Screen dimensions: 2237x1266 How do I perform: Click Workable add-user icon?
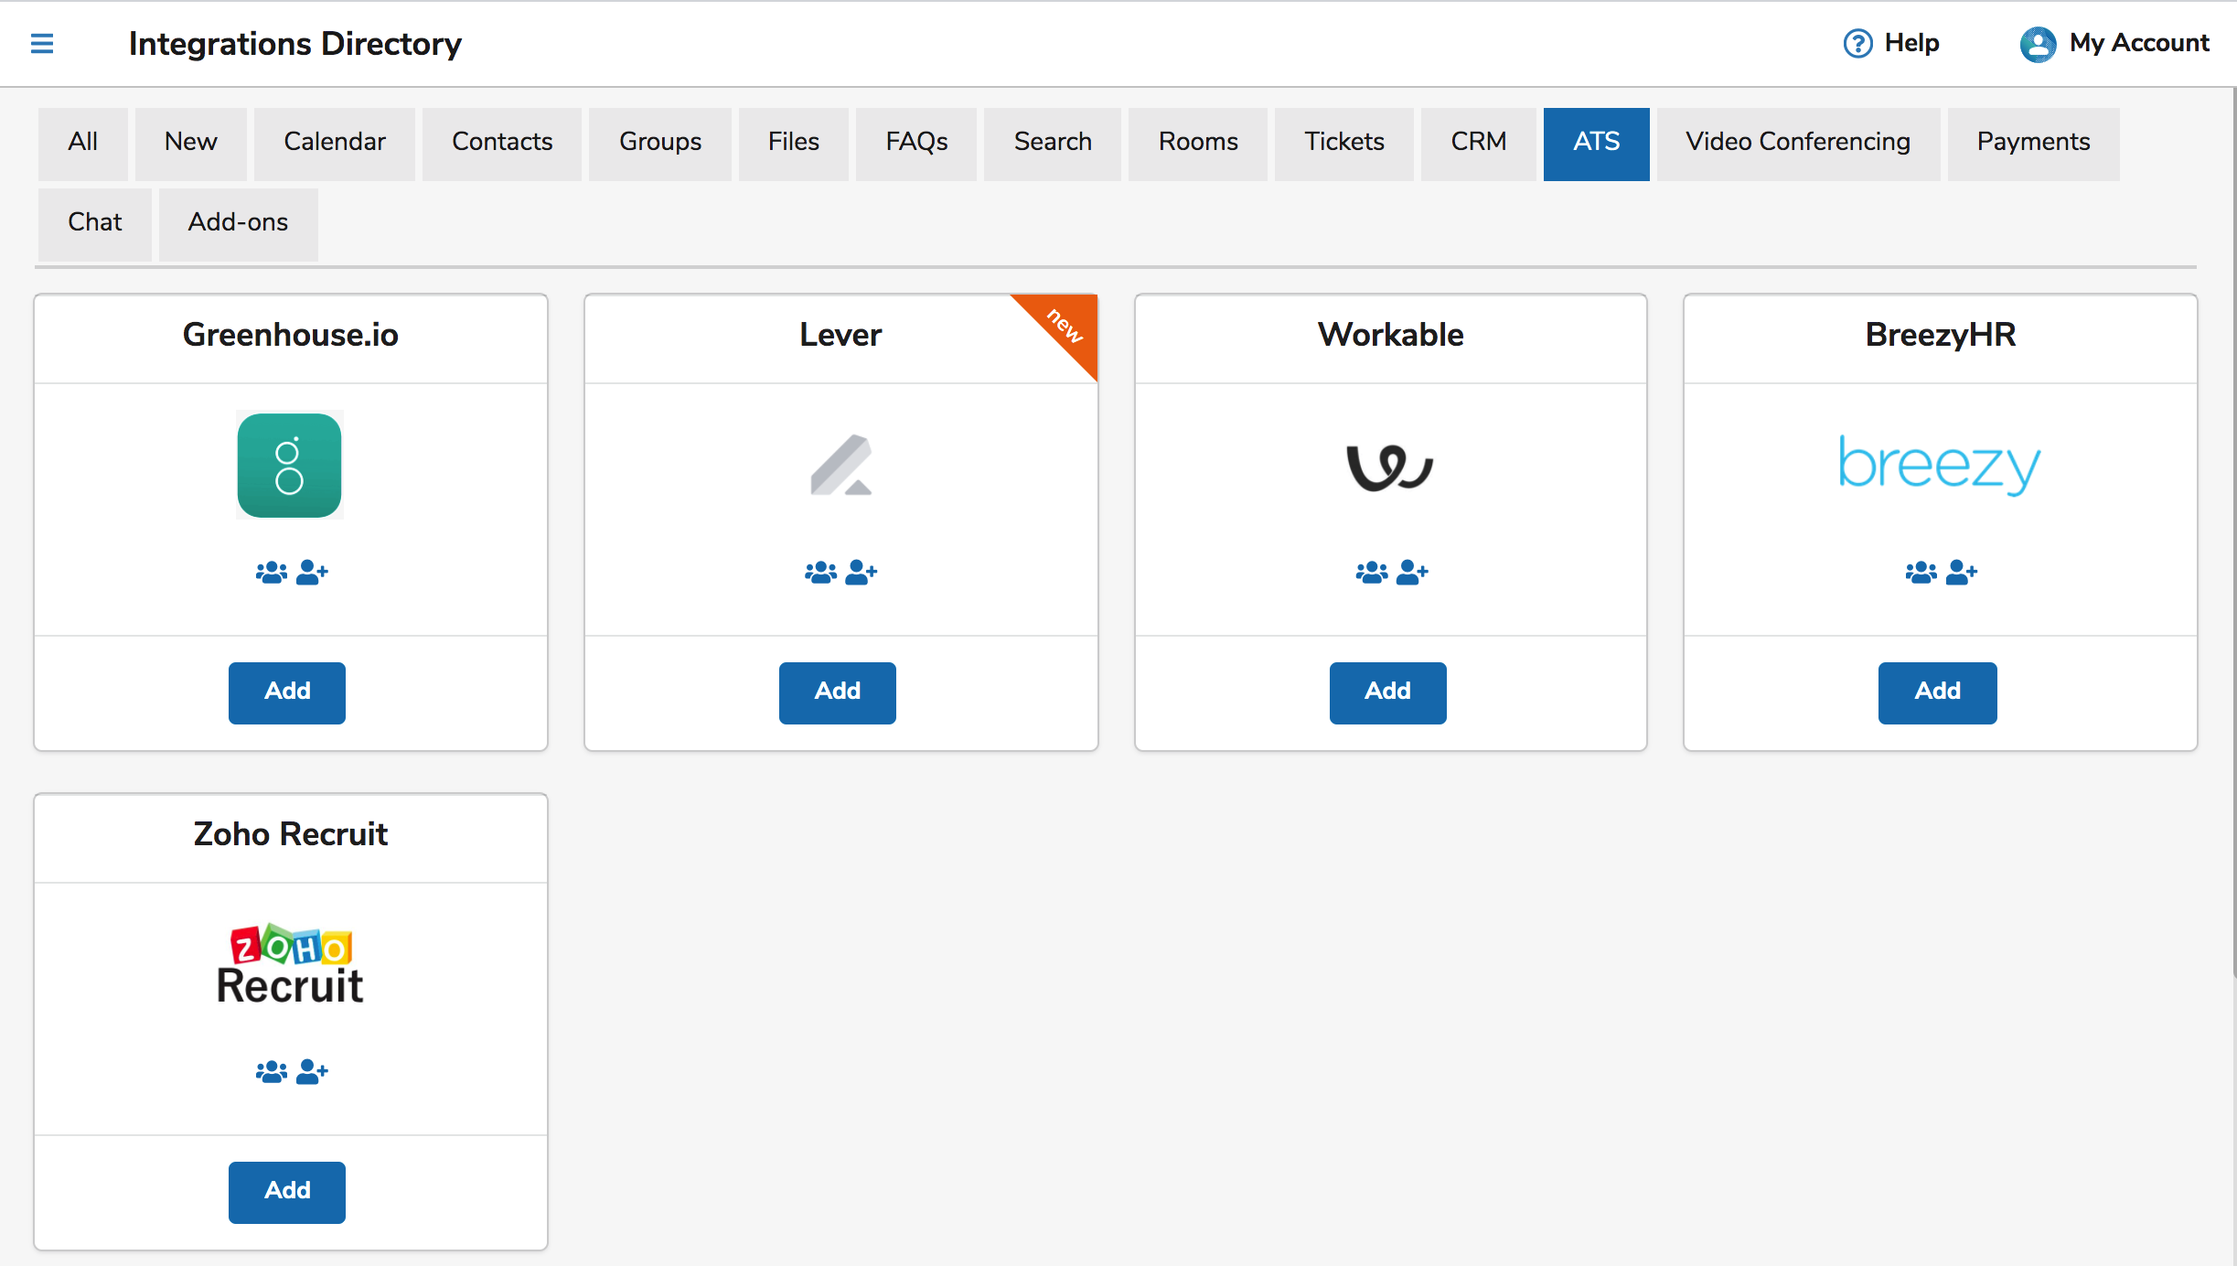point(1412,573)
